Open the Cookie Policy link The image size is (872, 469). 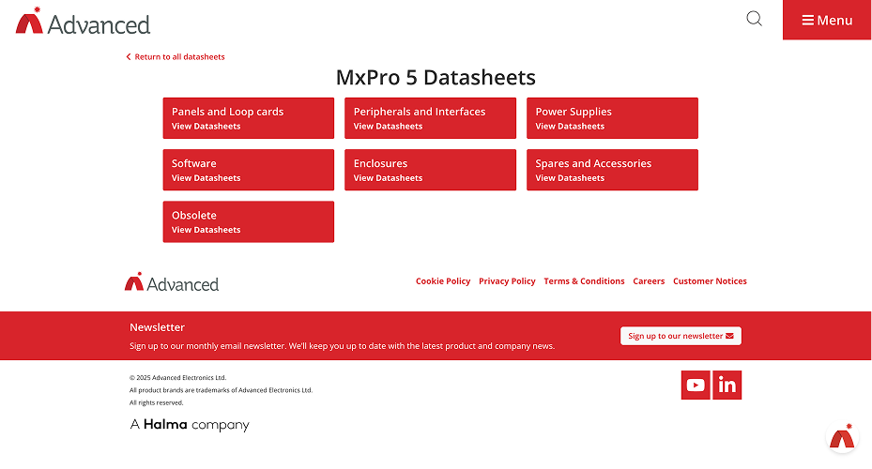point(443,281)
